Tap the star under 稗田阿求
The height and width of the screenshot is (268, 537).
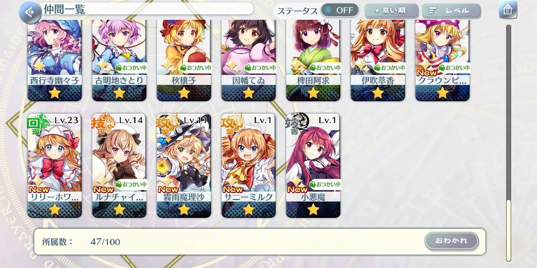coord(313,93)
